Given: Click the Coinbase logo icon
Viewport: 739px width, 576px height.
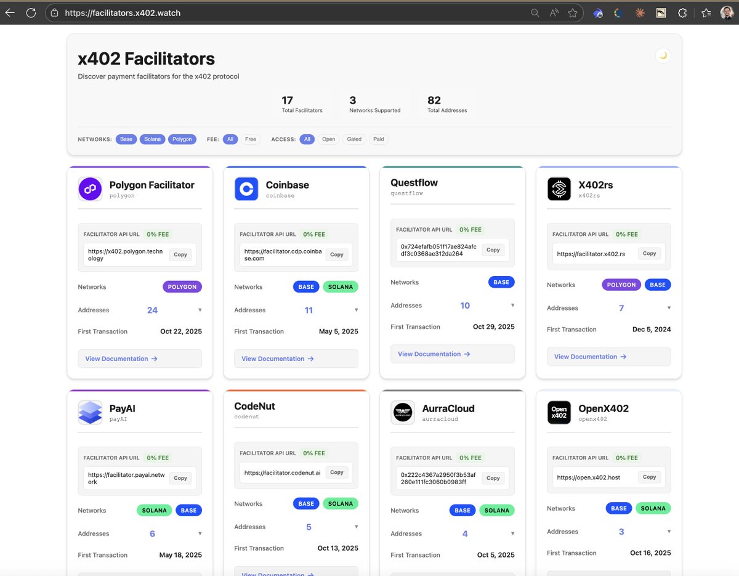Looking at the screenshot, I should (x=247, y=189).
